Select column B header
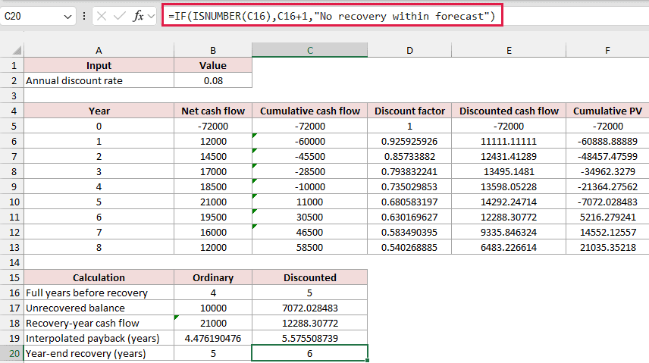 pos(213,51)
